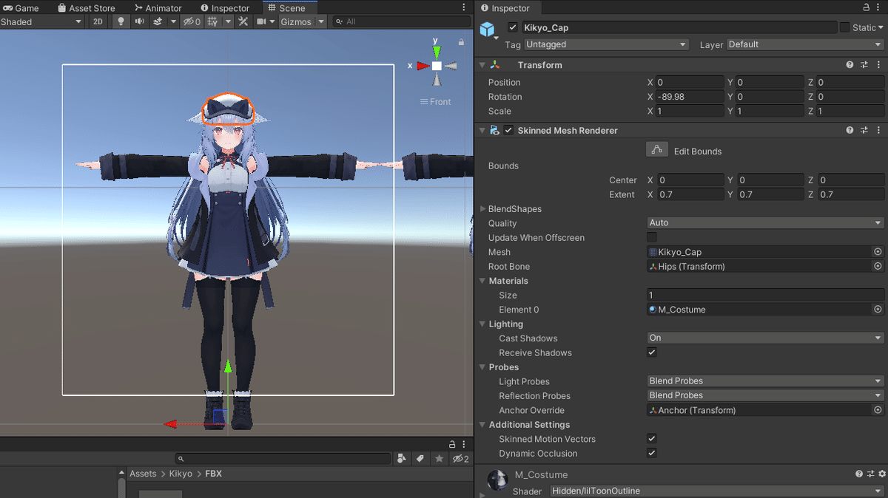Open the Asset Store tab
Screen dimensions: 888x498
coord(87,7)
